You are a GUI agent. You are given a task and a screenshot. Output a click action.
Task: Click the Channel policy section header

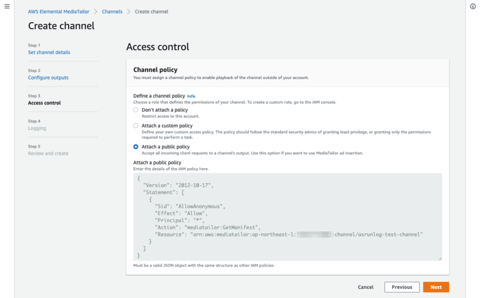155,70
